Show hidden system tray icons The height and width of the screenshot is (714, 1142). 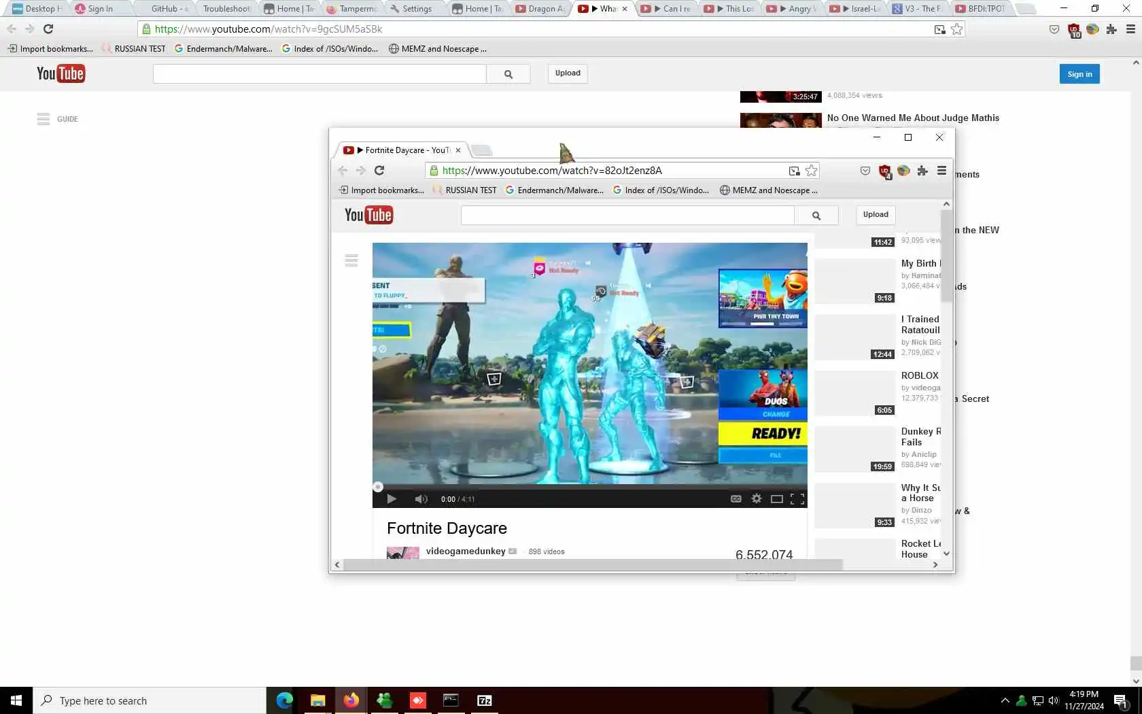tap(1005, 700)
